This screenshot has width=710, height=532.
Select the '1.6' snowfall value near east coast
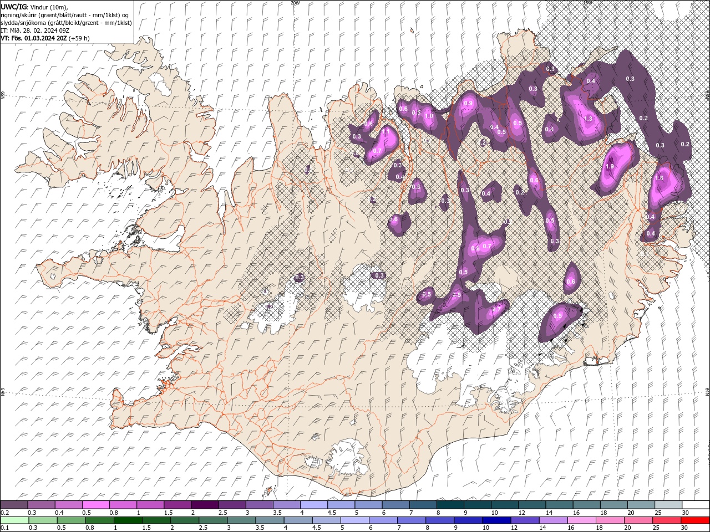(659, 178)
